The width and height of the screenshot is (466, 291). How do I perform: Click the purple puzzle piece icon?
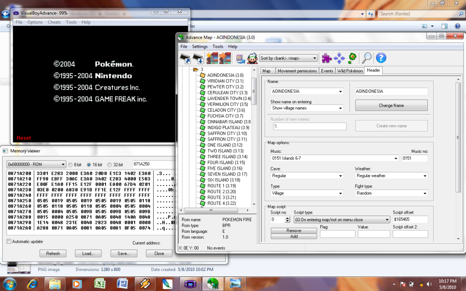[x=327, y=58]
